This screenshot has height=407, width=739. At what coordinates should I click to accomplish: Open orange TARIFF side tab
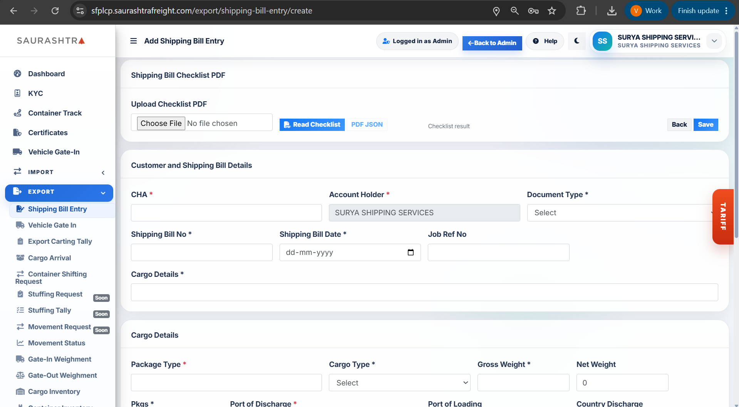click(723, 216)
